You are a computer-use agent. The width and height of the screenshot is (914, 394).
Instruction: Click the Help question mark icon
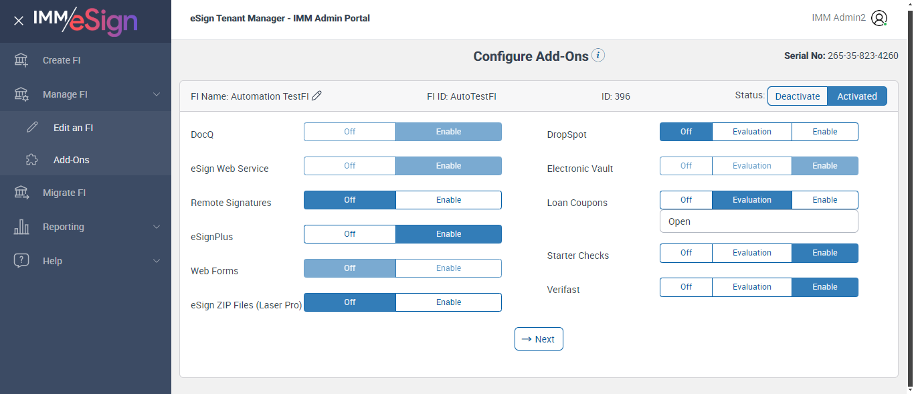[x=21, y=261]
